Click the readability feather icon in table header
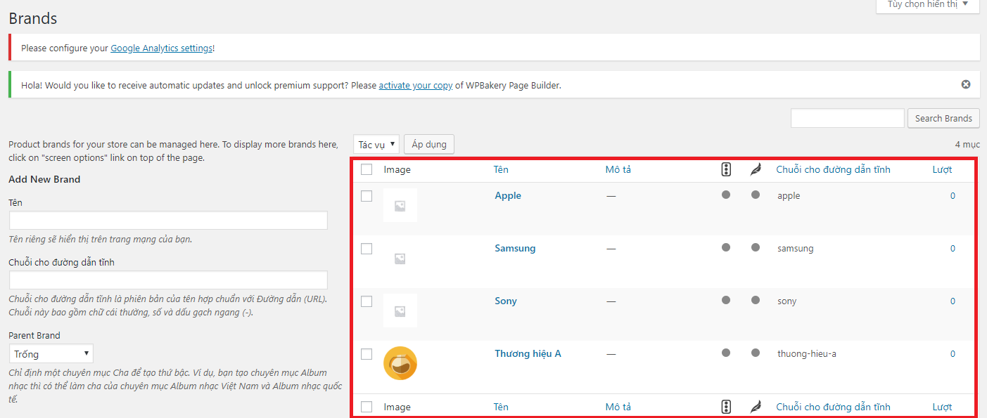The image size is (987, 418). tap(756, 169)
